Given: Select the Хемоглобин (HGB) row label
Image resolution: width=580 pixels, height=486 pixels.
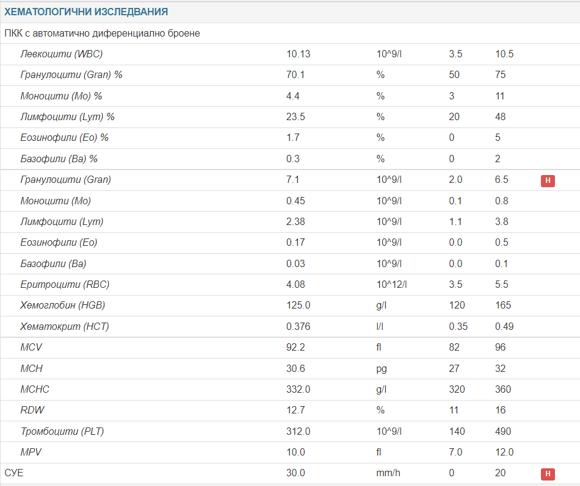Looking at the screenshot, I should (x=67, y=305).
